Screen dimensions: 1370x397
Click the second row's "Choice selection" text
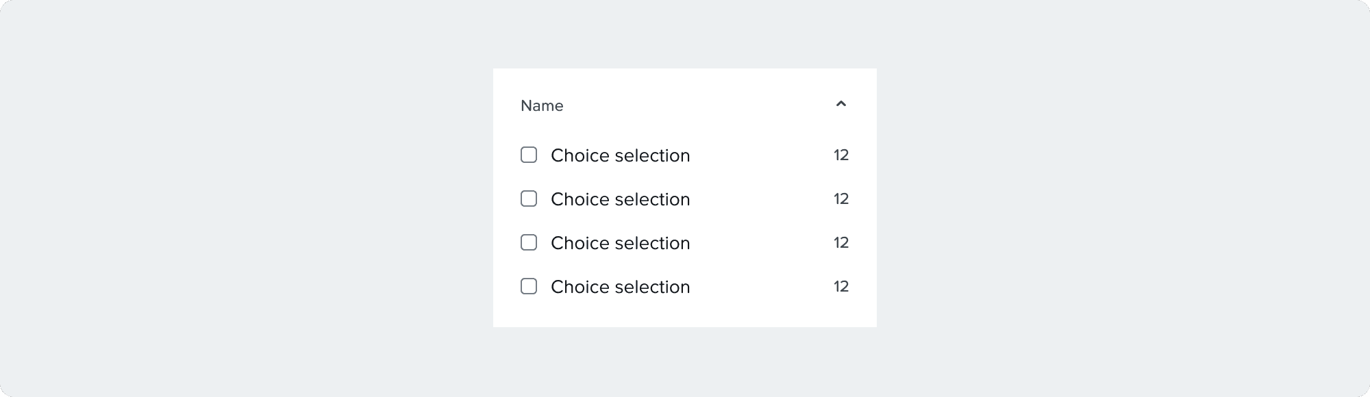click(620, 200)
